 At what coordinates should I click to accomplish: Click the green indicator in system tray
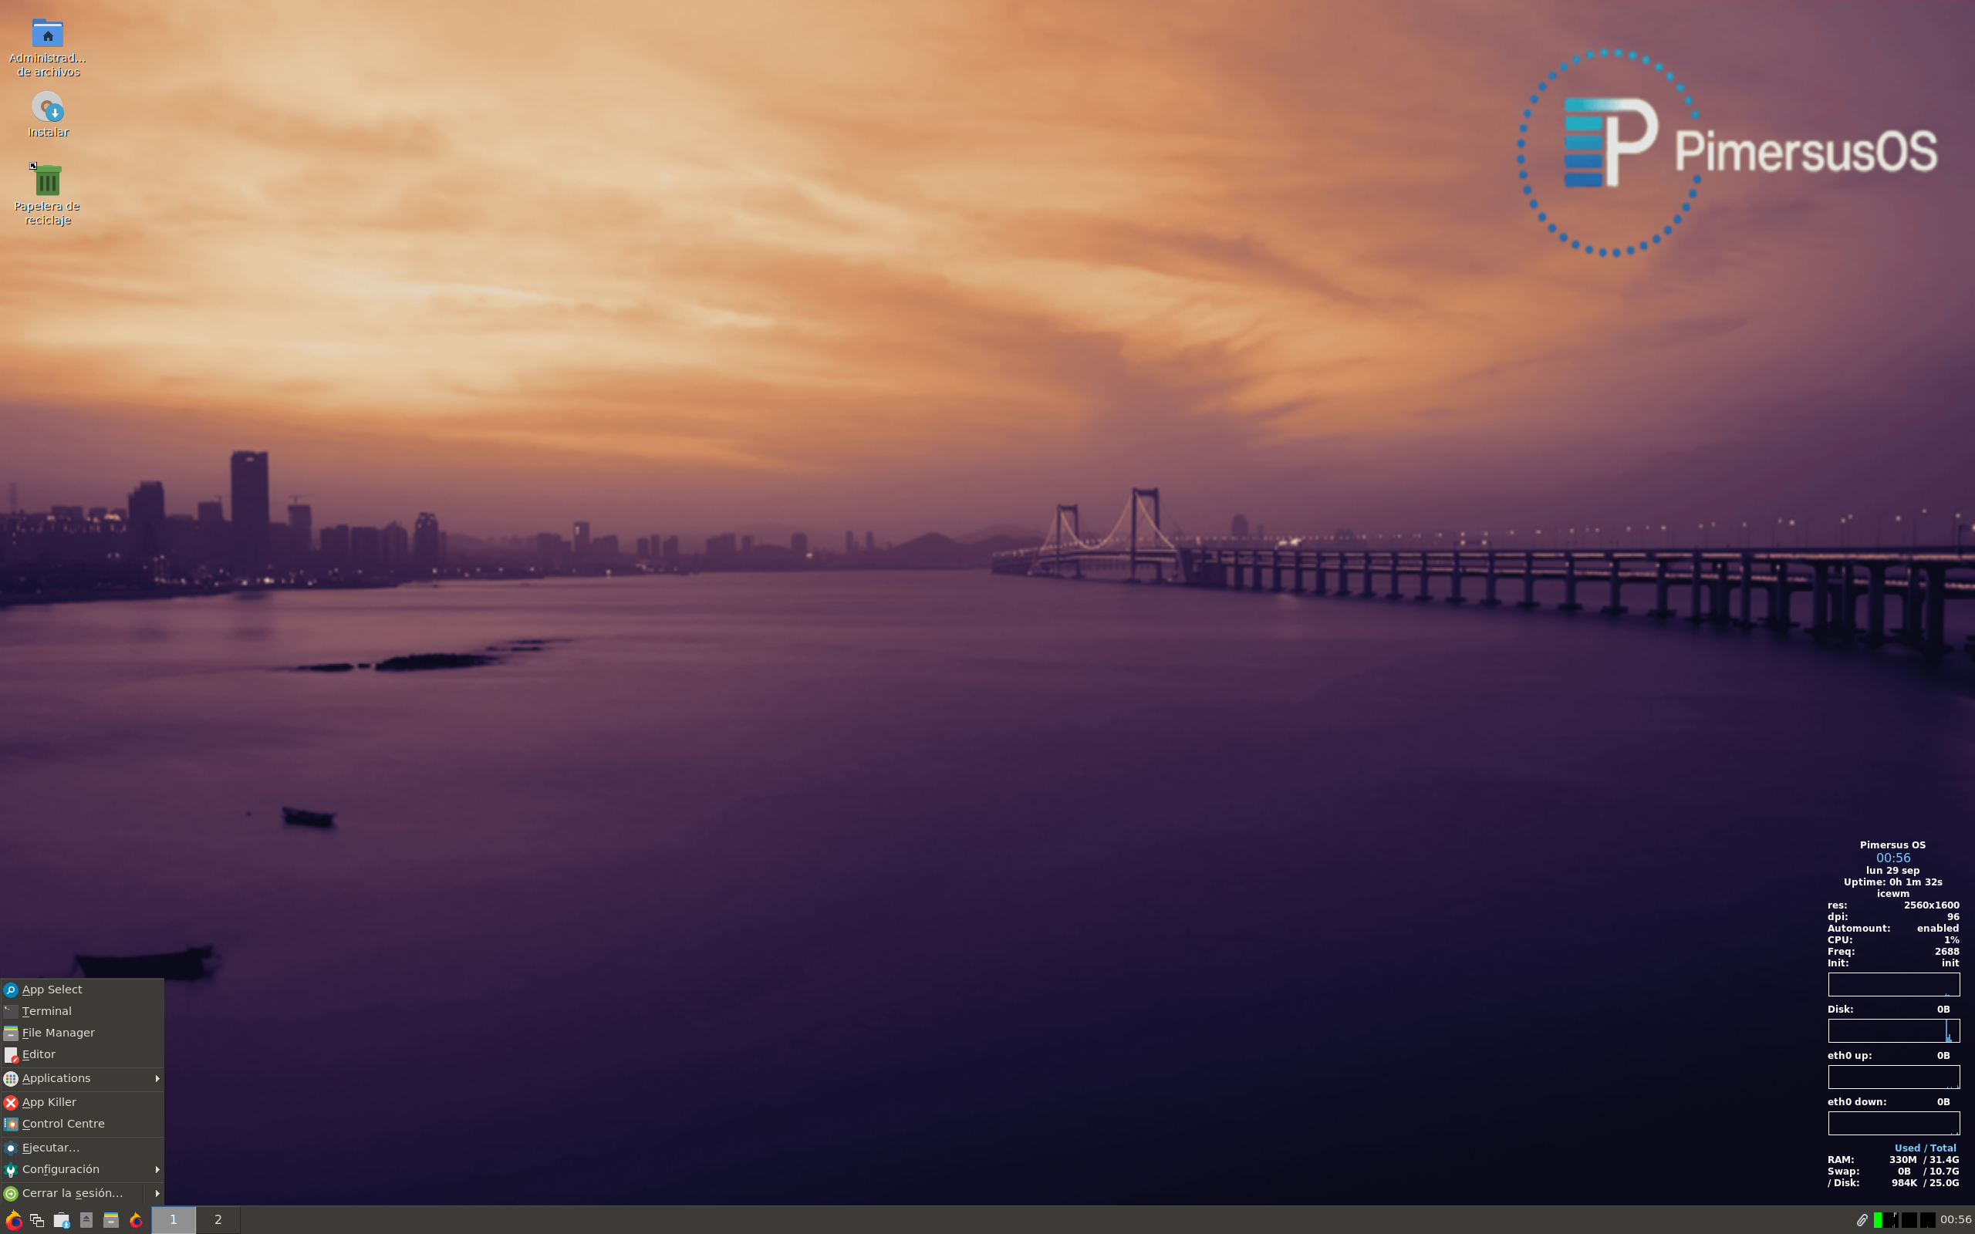click(1877, 1220)
